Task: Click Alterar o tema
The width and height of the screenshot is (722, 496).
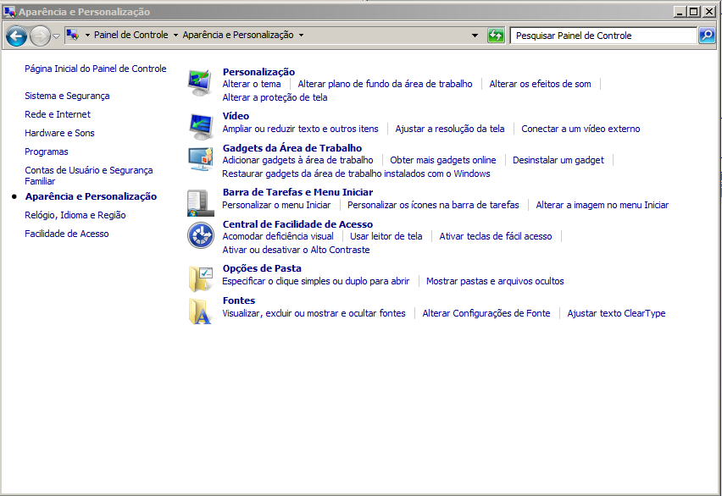Action: coord(252,84)
